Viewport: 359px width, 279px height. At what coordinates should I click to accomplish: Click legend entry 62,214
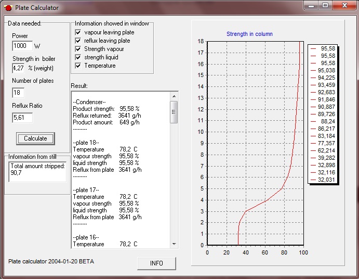(323, 151)
